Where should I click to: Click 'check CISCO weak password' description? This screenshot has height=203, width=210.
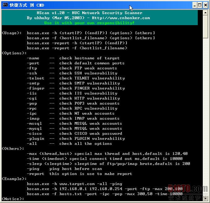pos(91,134)
